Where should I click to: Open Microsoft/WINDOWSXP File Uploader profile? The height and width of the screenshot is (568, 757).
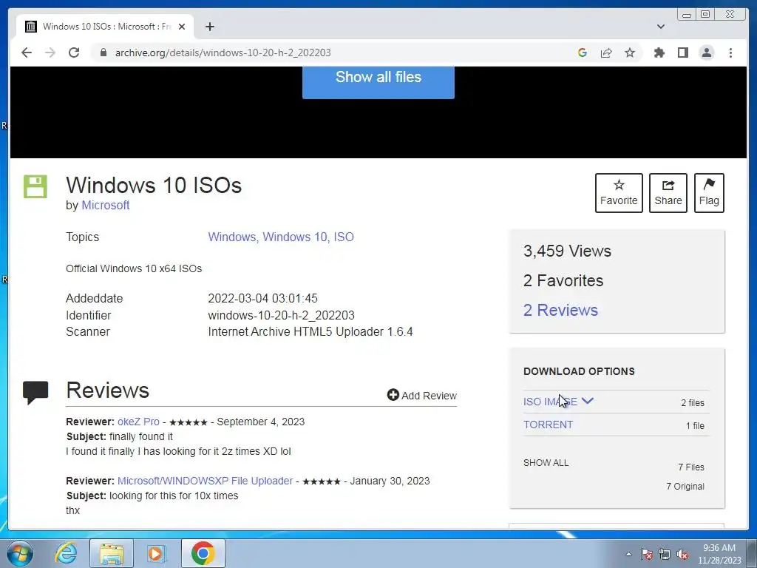(206, 481)
